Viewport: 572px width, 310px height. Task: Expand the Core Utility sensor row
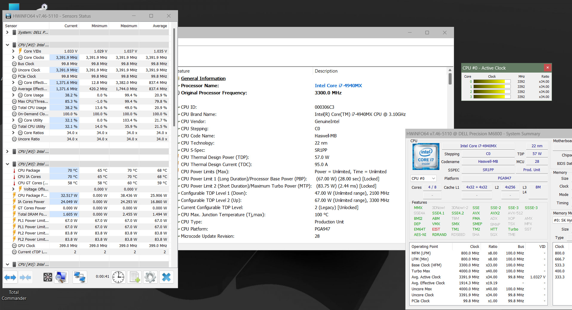click(13, 120)
